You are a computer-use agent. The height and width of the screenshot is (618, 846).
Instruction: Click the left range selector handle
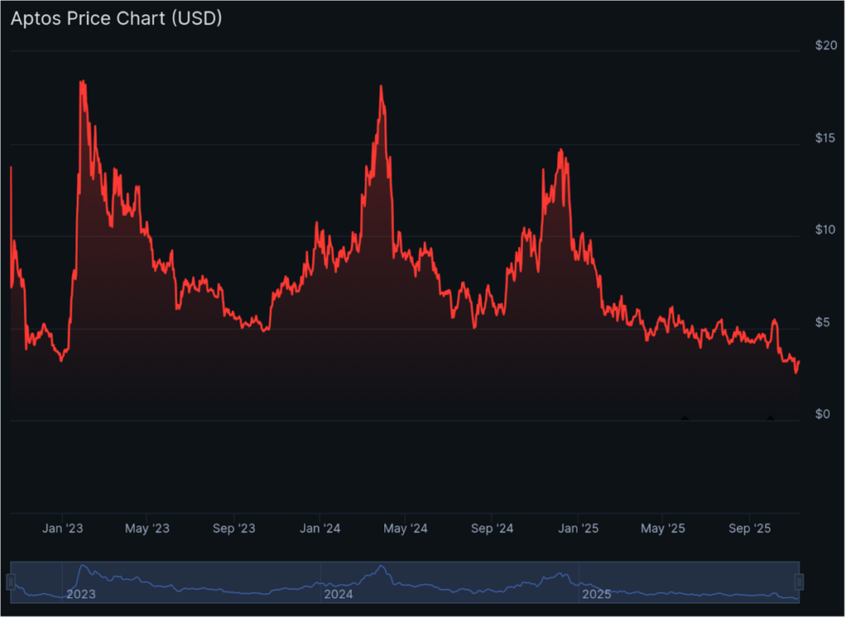[x=12, y=580]
